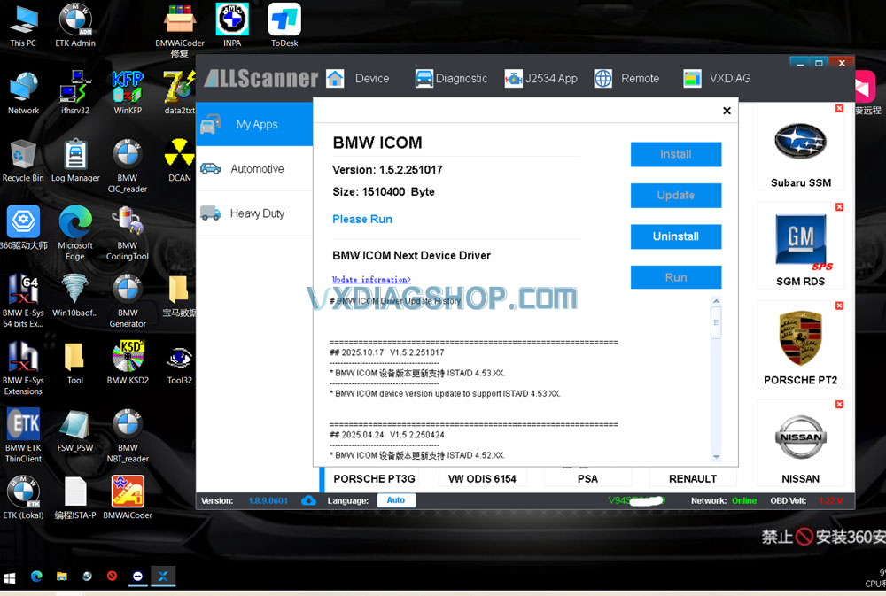Open the J2534 App section
Screen dimensions: 886x596
tap(540, 78)
